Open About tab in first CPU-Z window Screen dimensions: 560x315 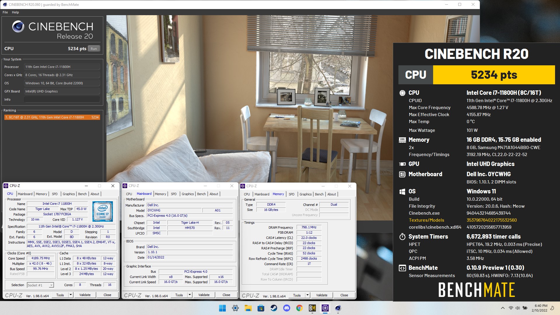(x=95, y=194)
